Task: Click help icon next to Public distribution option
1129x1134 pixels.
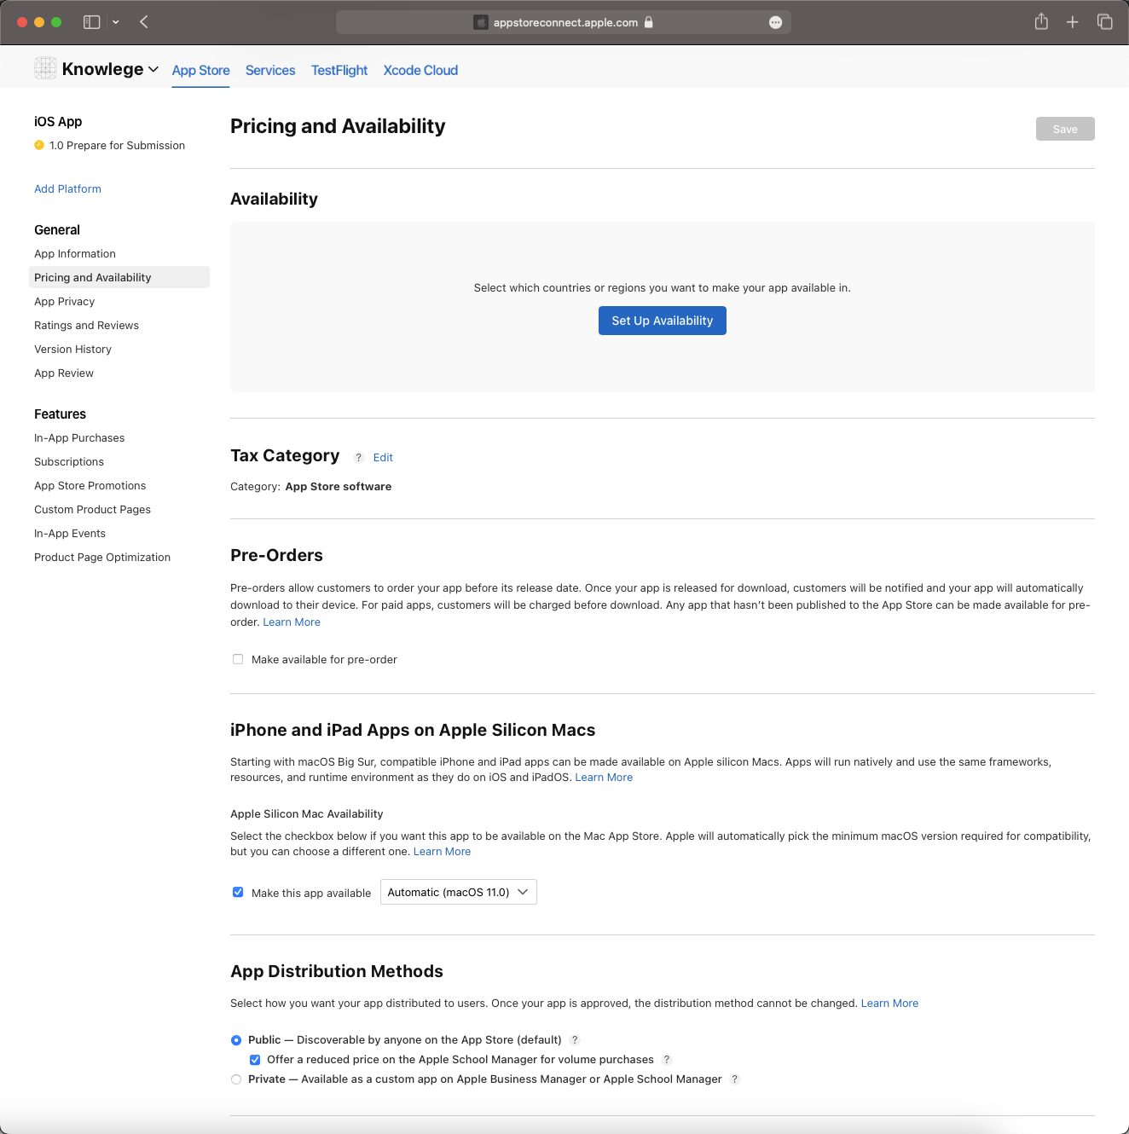Action: click(575, 1040)
